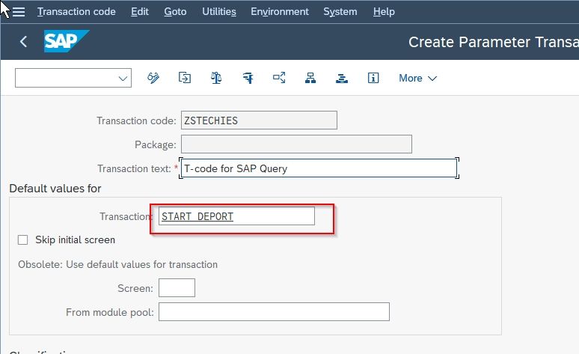Click the From module pool field
Image resolution: width=579 pixels, height=354 pixels.
pyautogui.click(x=274, y=312)
